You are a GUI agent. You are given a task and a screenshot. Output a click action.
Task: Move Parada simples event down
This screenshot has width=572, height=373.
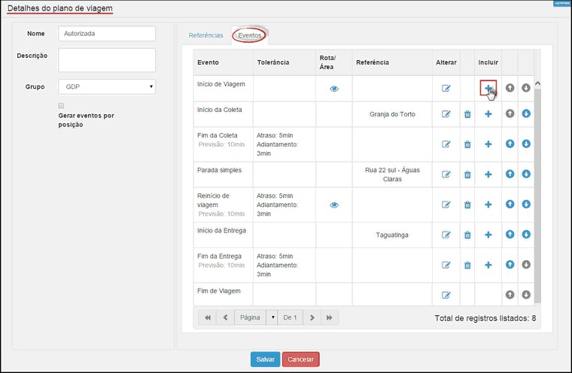tap(525, 174)
